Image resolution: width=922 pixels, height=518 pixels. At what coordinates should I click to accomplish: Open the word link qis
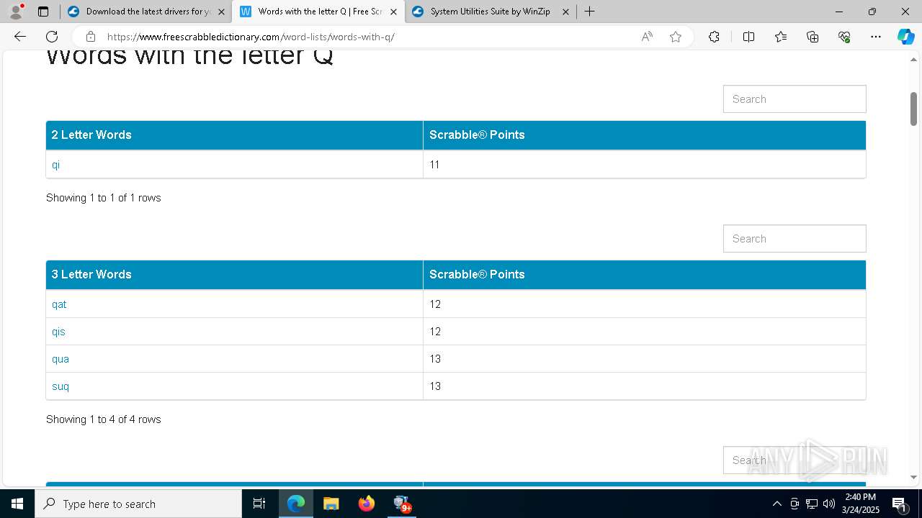58,332
